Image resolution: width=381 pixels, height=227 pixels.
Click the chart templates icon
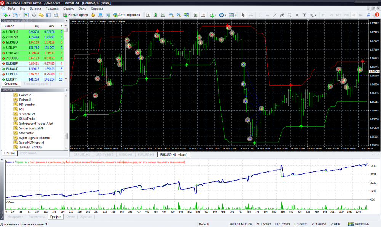231,15
